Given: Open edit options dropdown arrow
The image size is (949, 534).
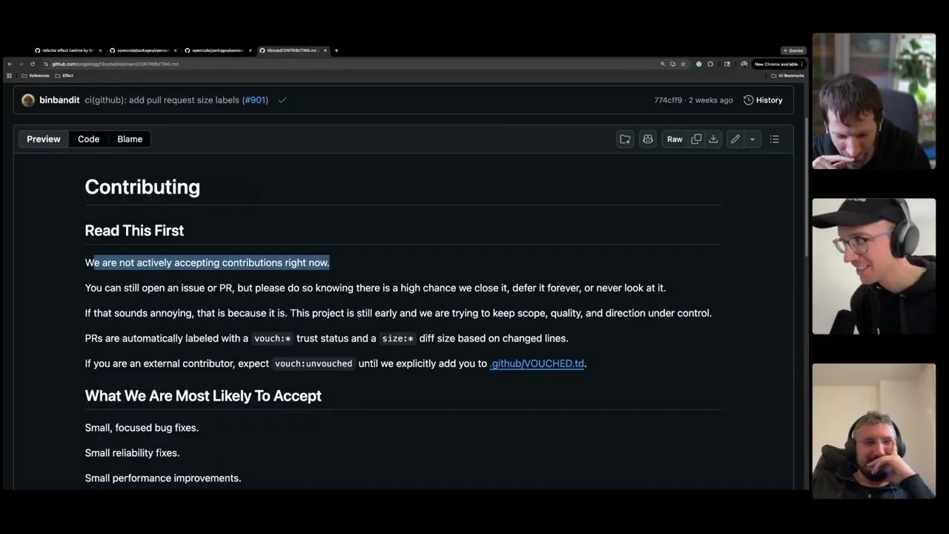Looking at the screenshot, I should click(x=753, y=139).
